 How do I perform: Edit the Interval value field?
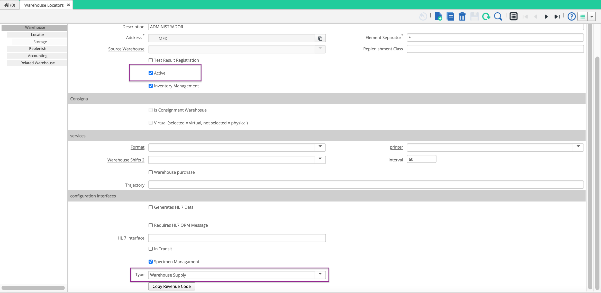click(x=421, y=159)
